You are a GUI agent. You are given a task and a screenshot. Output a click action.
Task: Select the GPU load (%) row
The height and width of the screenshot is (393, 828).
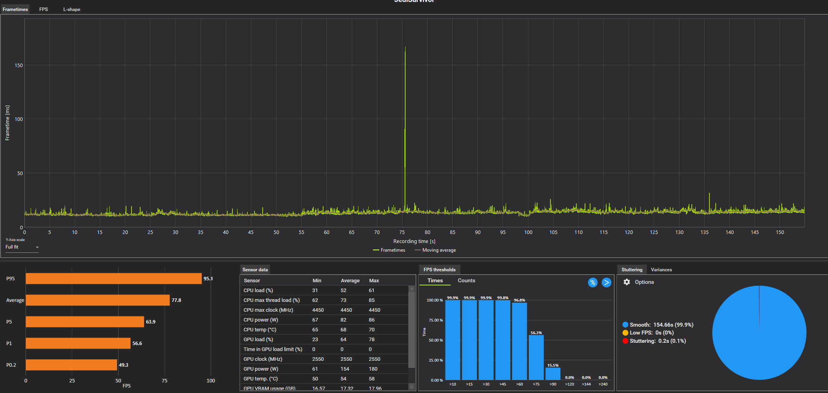pyautogui.click(x=324, y=340)
